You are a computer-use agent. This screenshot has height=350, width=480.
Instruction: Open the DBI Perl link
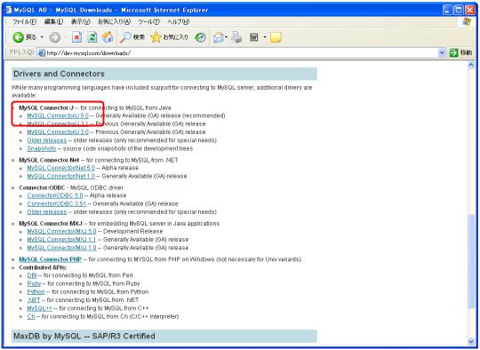pos(32,275)
